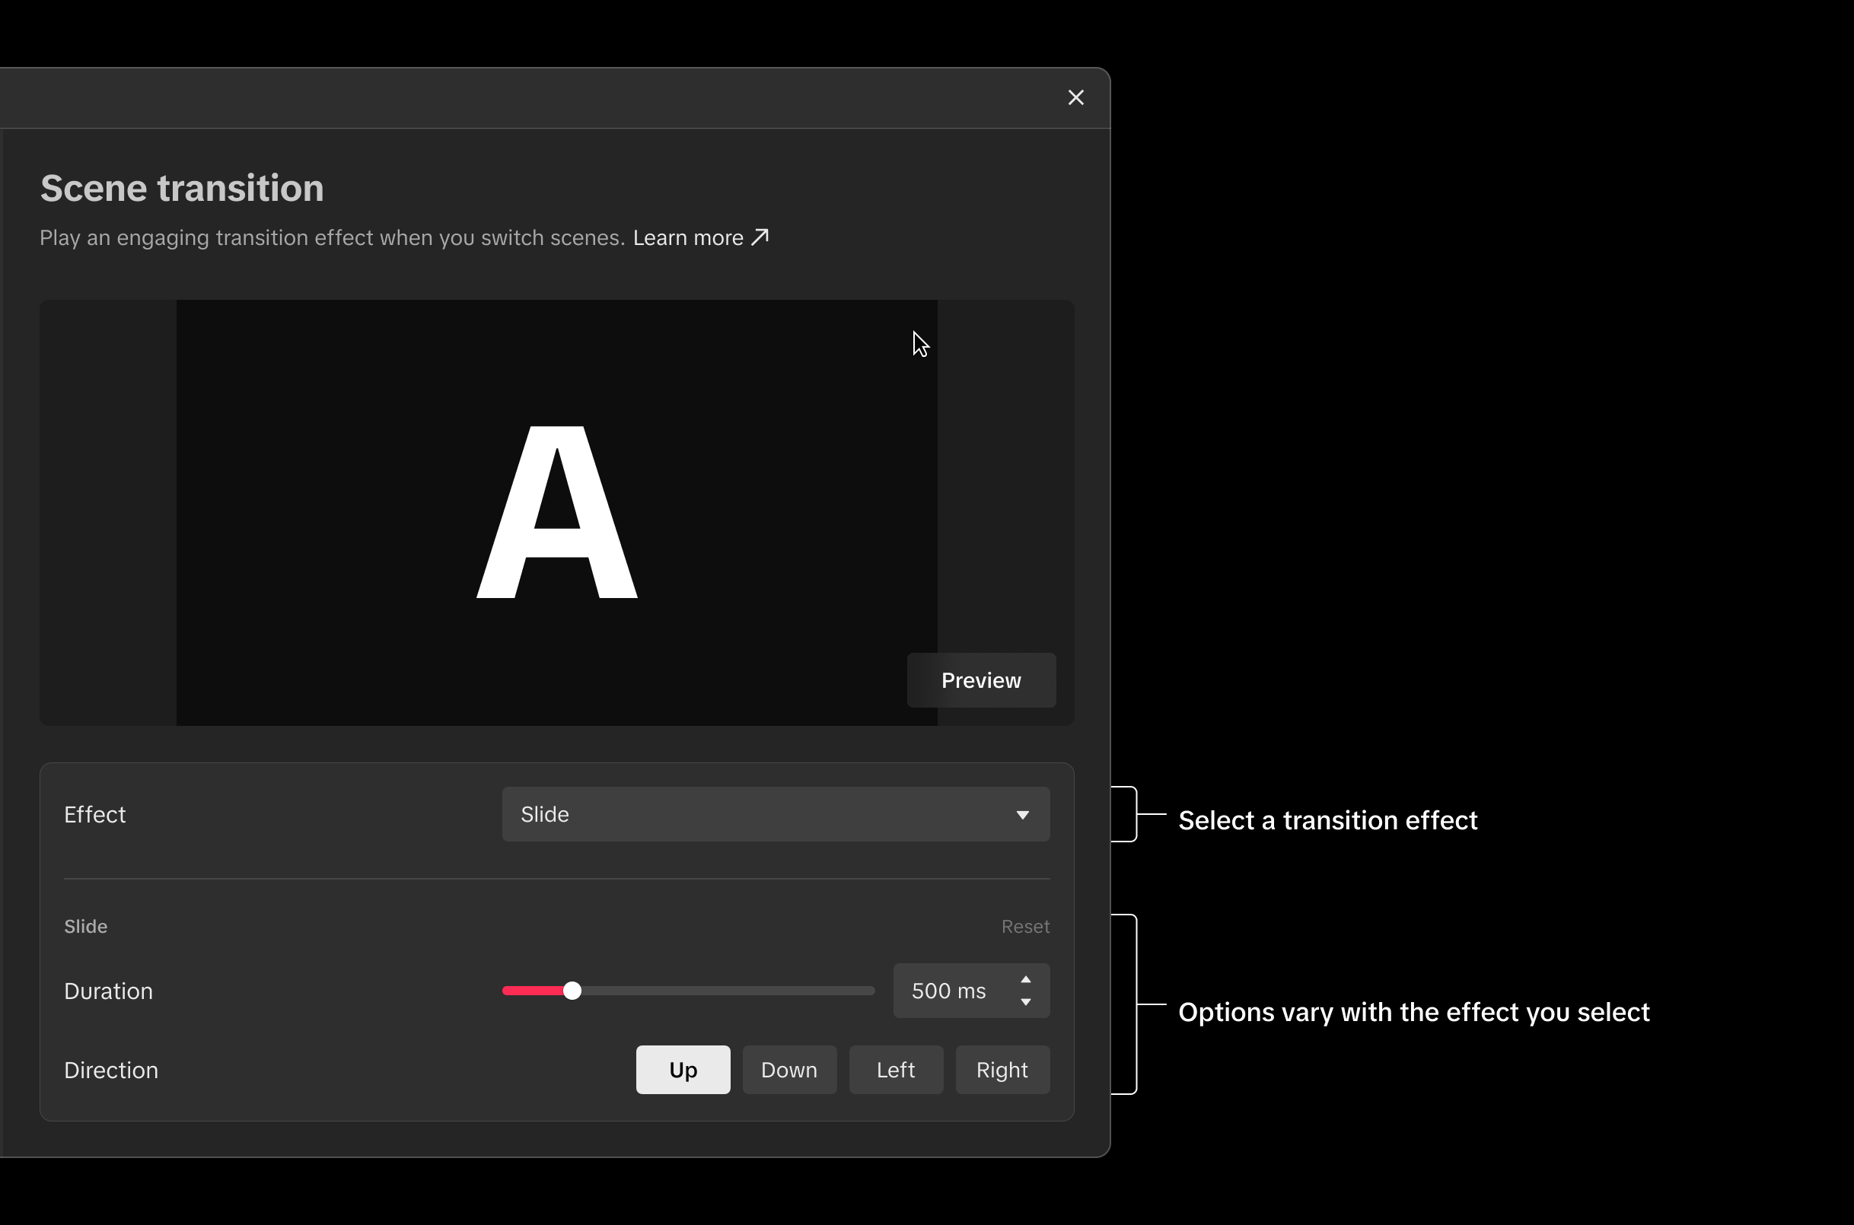Open the Learn more external link icon
1854x1225 pixels.
click(x=759, y=237)
